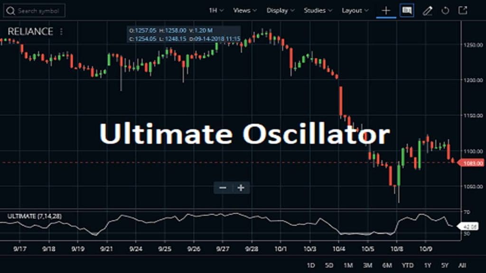Open the Layout dropdown menu
Image resolution: width=486 pixels, height=273 pixels.
click(x=355, y=10)
